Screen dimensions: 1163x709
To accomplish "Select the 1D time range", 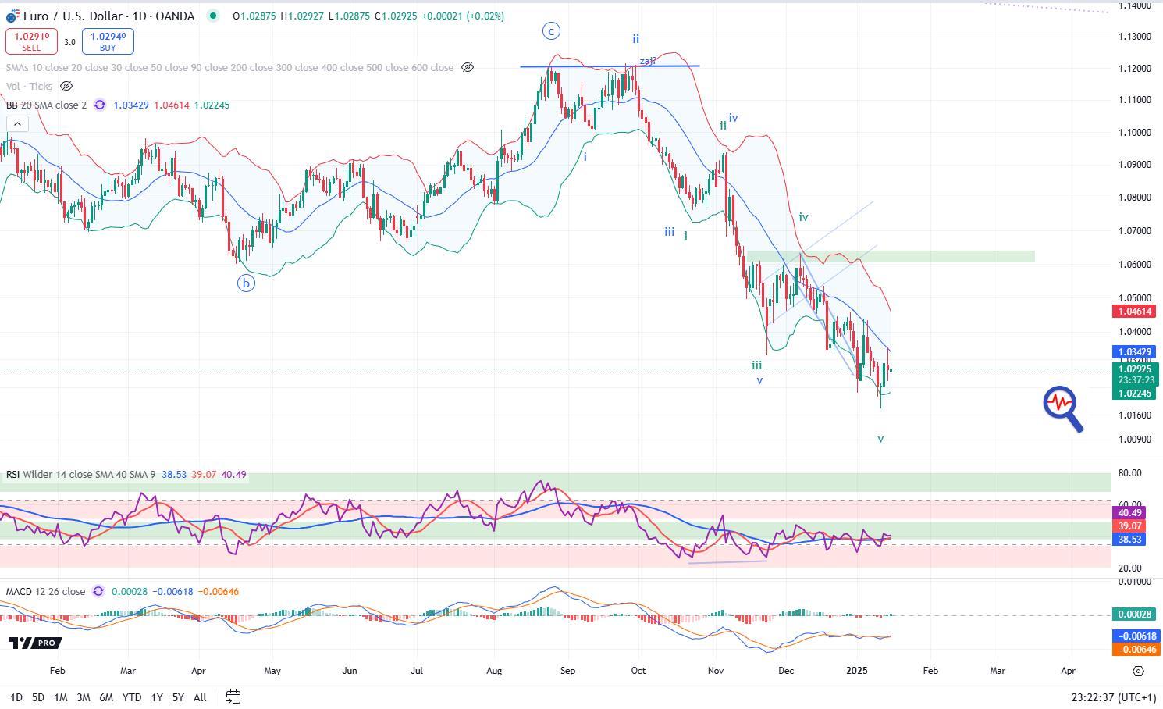I will [16, 697].
